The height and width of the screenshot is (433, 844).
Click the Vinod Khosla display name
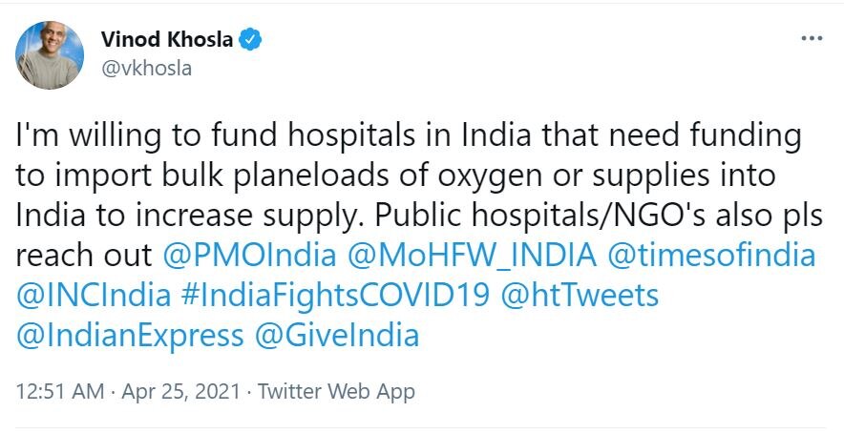coord(169,40)
